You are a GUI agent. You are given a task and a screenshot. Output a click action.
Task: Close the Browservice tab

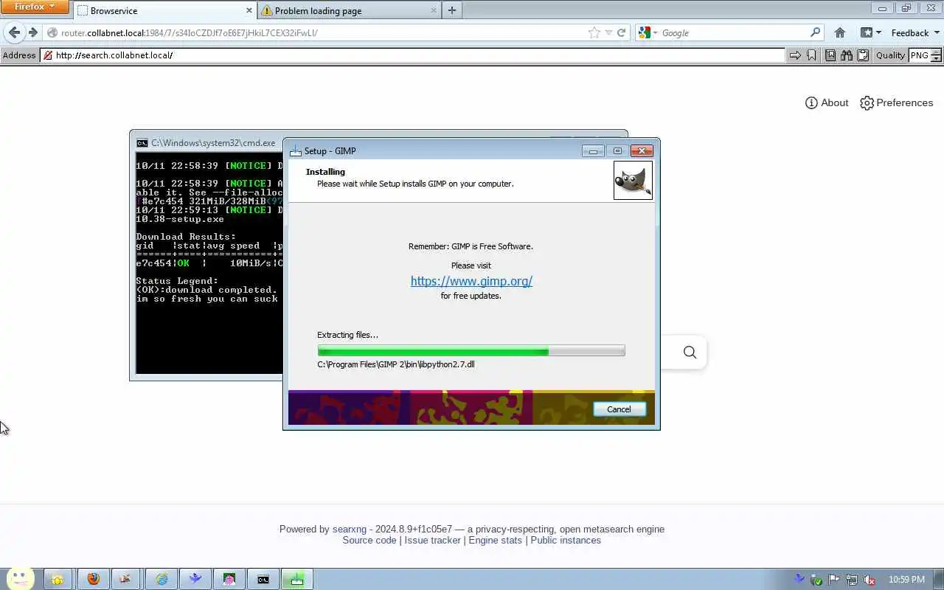248,10
